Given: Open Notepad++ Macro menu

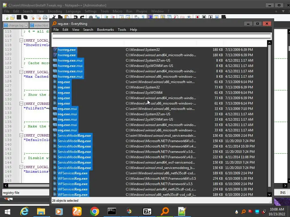Looking at the screenshot, I should pos(118,11).
